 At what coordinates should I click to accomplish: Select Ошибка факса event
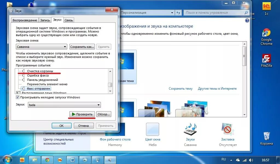click(x=38, y=75)
